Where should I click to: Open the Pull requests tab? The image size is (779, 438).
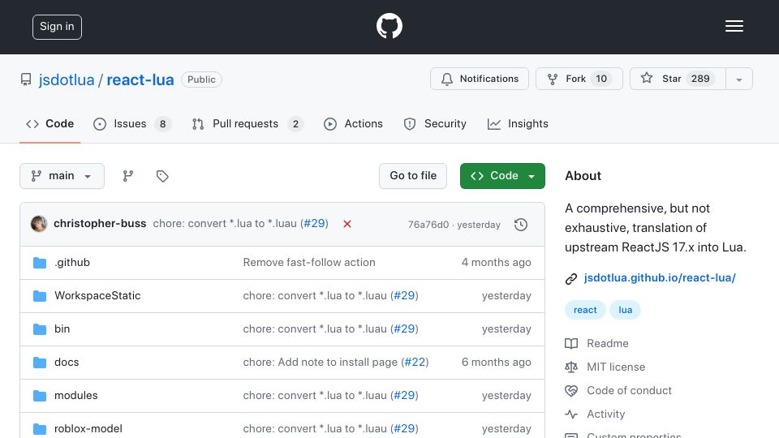pyautogui.click(x=247, y=123)
